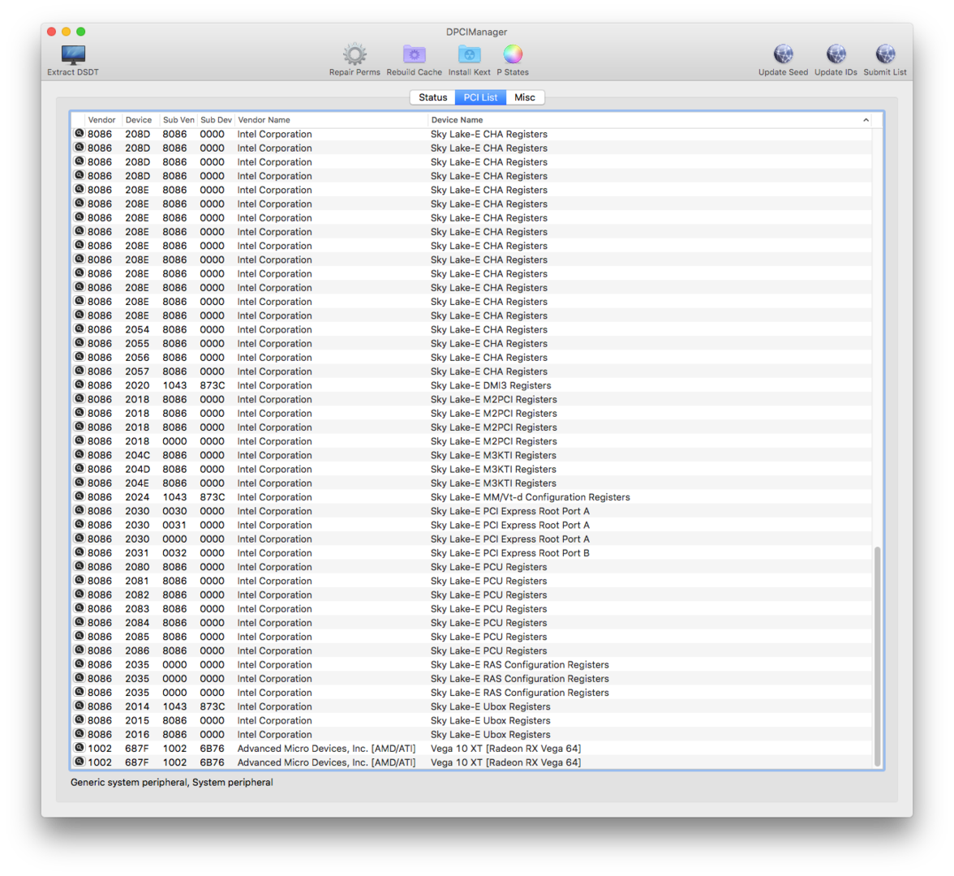Click the lookup icon for the 2014 Ubox row
Image resolution: width=954 pixels, height=876 pixels.
79,706
